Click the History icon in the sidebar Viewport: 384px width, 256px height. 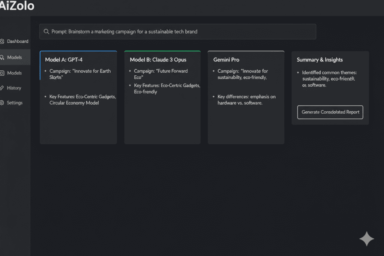point(2,88)
